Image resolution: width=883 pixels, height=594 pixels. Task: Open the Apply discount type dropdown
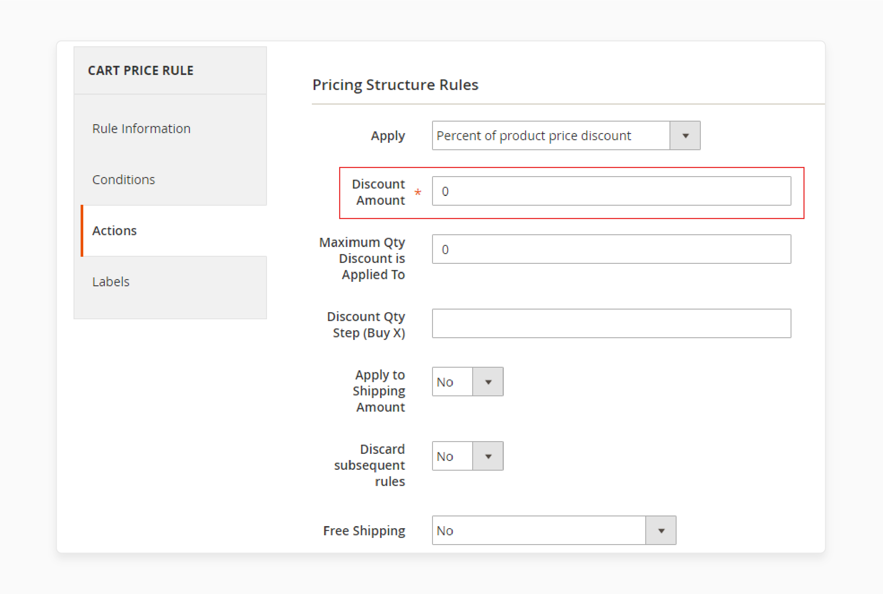pyautogui.click(x=566, y=136)
